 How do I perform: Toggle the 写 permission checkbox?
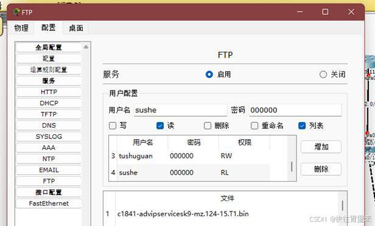[x=113, y=126]
